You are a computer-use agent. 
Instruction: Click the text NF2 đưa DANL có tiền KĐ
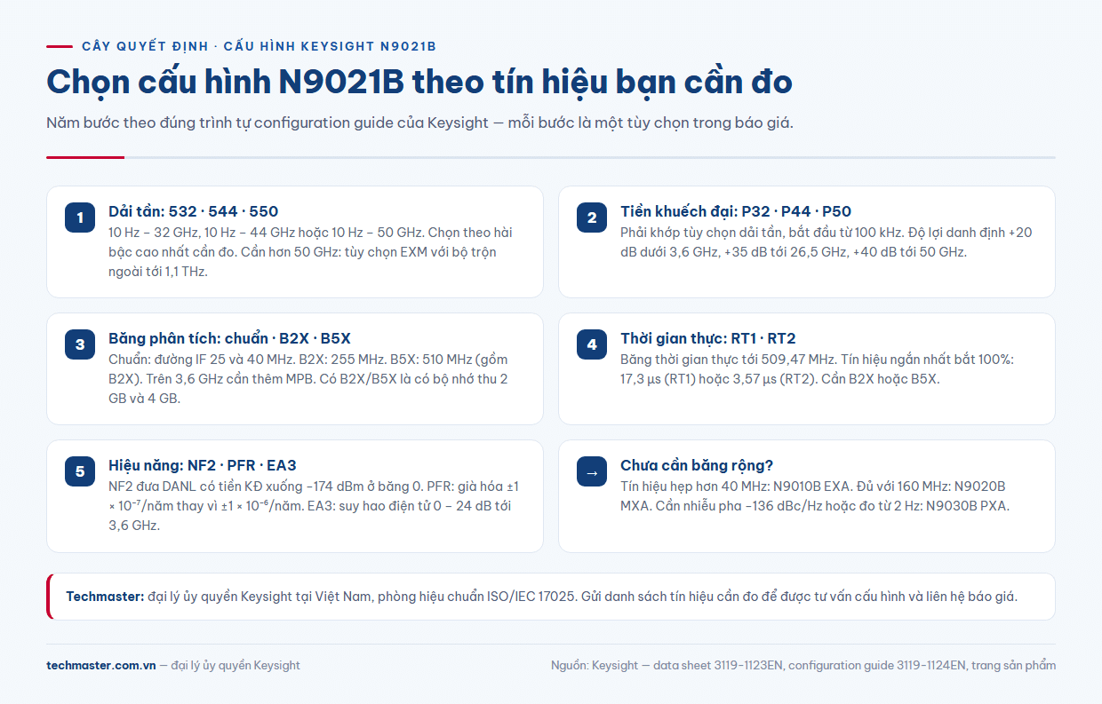coord(314,506)
